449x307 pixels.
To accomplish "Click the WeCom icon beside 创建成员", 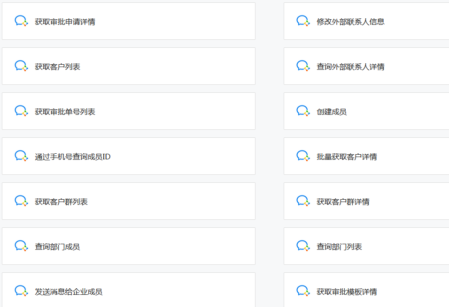I will click(303, 111).
